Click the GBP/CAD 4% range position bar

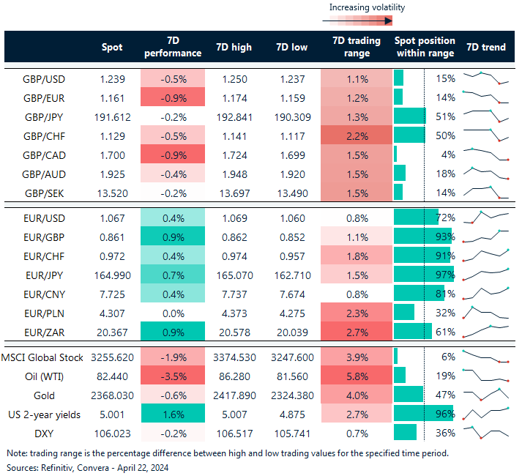click(x=396, y=155)
